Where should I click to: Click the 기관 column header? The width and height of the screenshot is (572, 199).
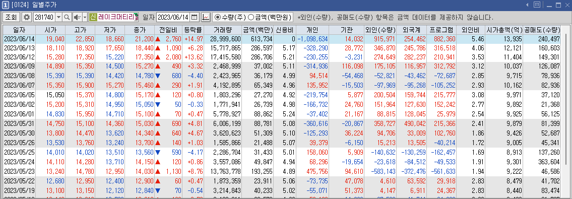[347, 30]
